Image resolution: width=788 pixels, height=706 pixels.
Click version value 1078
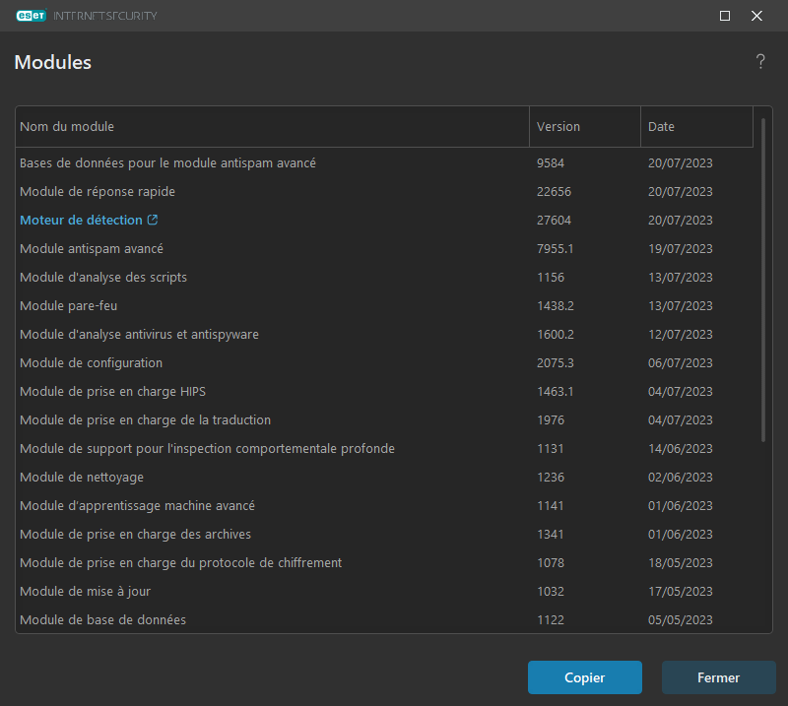tap(551, 563)
